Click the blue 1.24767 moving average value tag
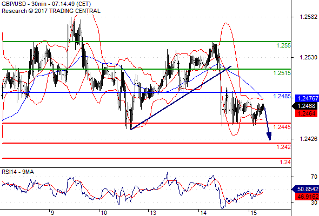Image resolution: width=319 pixels, height=216 pixels. point(307,98)
